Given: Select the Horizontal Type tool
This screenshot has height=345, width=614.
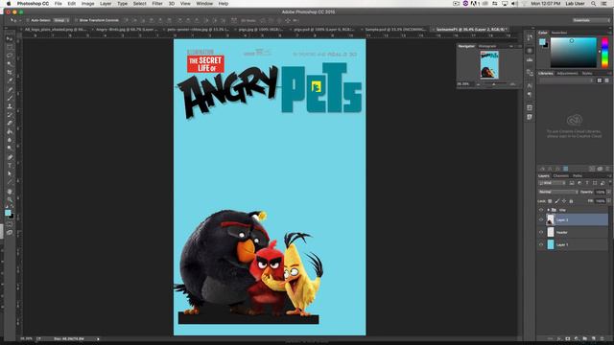Looking at the screenshot, I should coord(10,166).
